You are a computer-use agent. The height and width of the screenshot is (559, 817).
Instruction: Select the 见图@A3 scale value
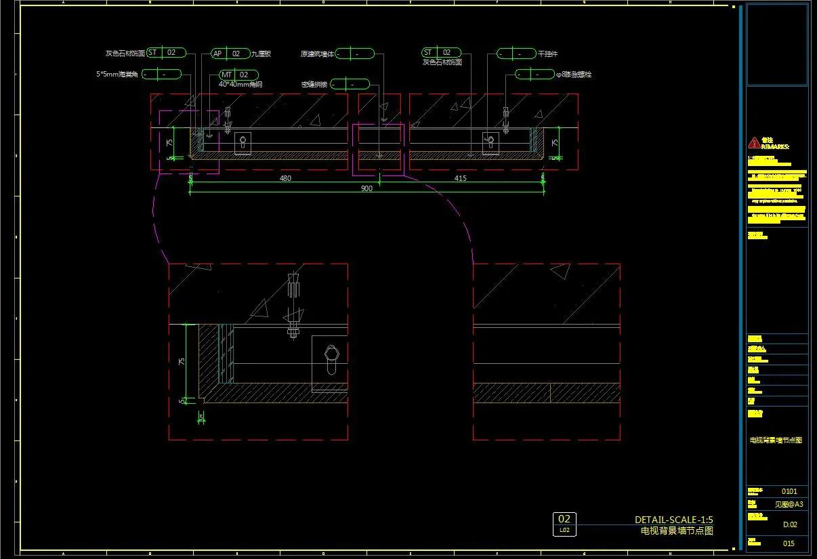tap(789, 504)
